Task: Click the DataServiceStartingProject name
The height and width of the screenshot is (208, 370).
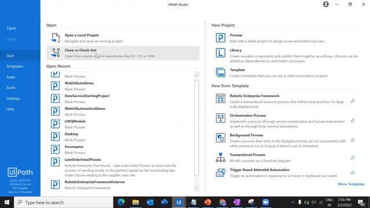Action: [x=87, y=96]
